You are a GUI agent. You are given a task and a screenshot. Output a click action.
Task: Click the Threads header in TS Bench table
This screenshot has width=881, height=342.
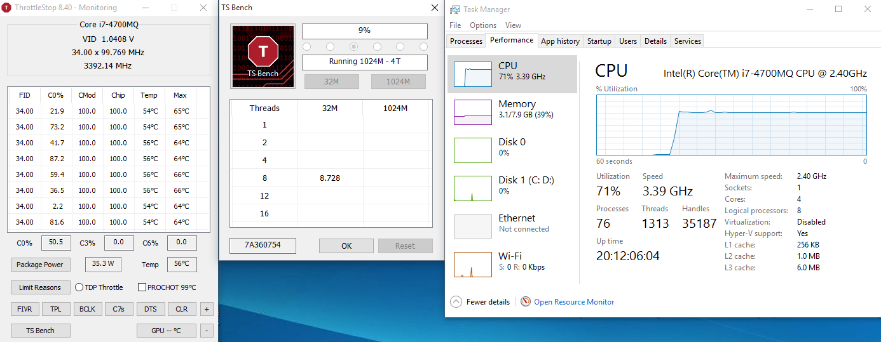coord(264,109)
